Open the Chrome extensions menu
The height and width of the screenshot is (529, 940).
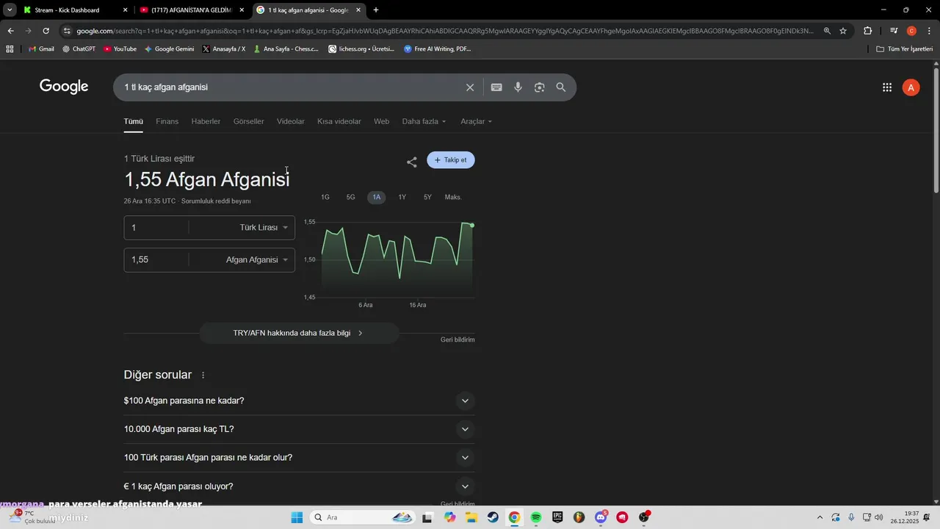[868, 31]
